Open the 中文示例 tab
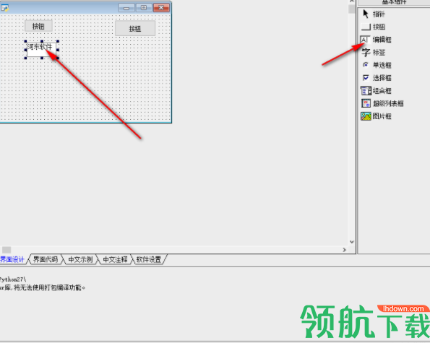Screen dimensions: 430x343 [80, 259]
